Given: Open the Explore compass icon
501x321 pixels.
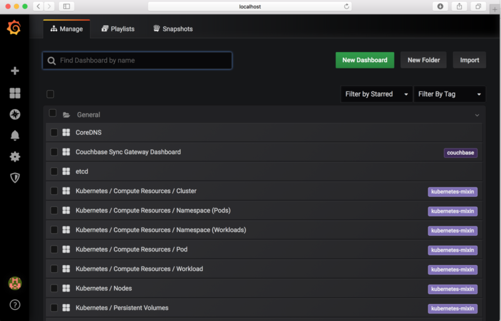Looking at the screenshot, I should [15, 114].
